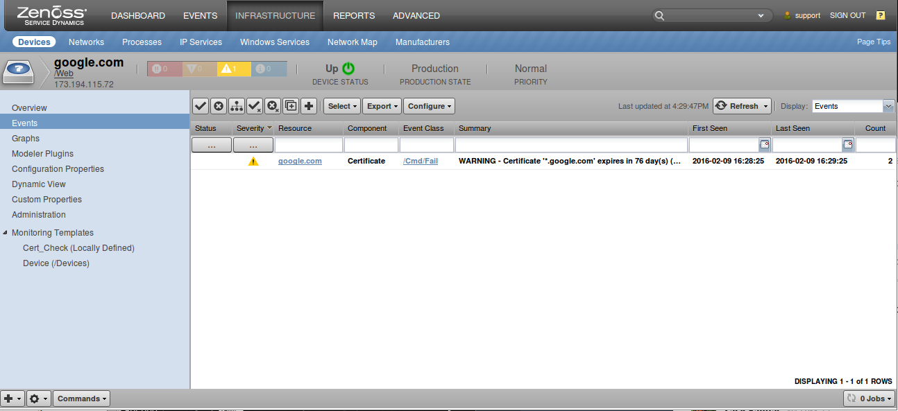The image size is (898, 411).
Task: Open the Commands dropdown menu
Action: pos(81,399)
